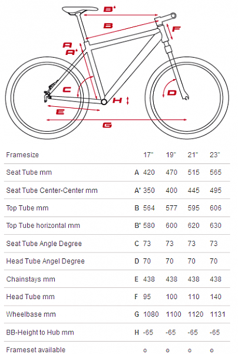This screenshot has width=238, height=354.
Task: Click the frameset available dot for 23"
Action: pyautogui.click(x=211, y=350)
